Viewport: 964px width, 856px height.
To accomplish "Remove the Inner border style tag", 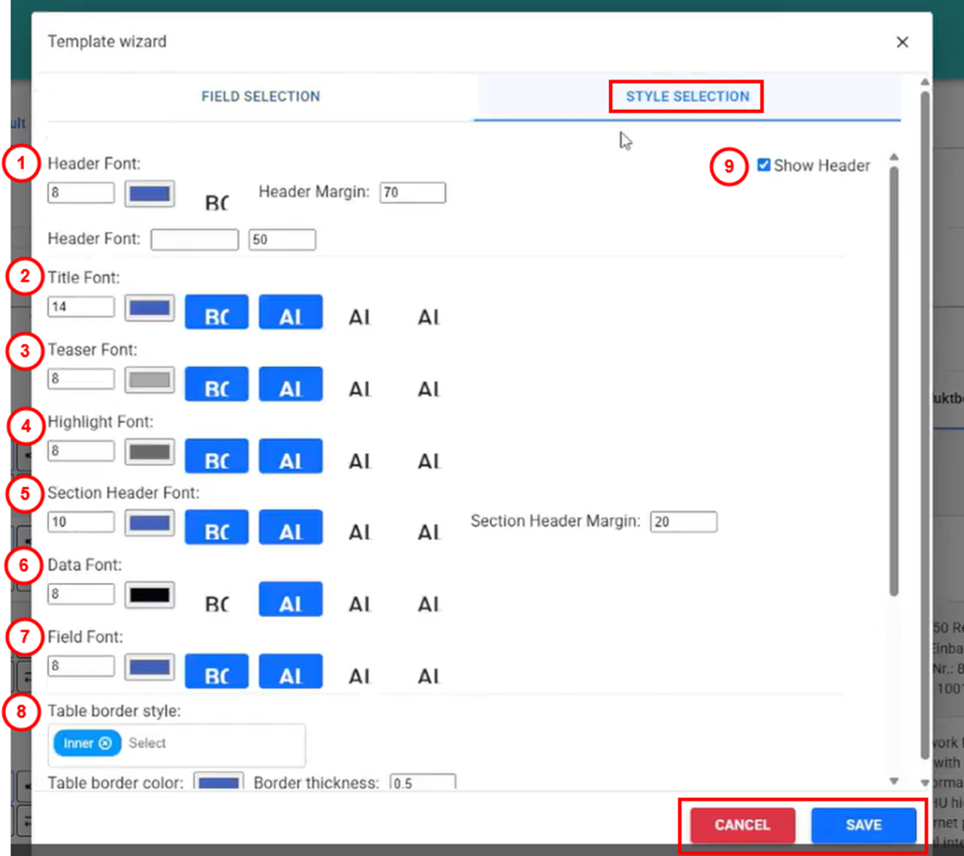I will point(105,743).
